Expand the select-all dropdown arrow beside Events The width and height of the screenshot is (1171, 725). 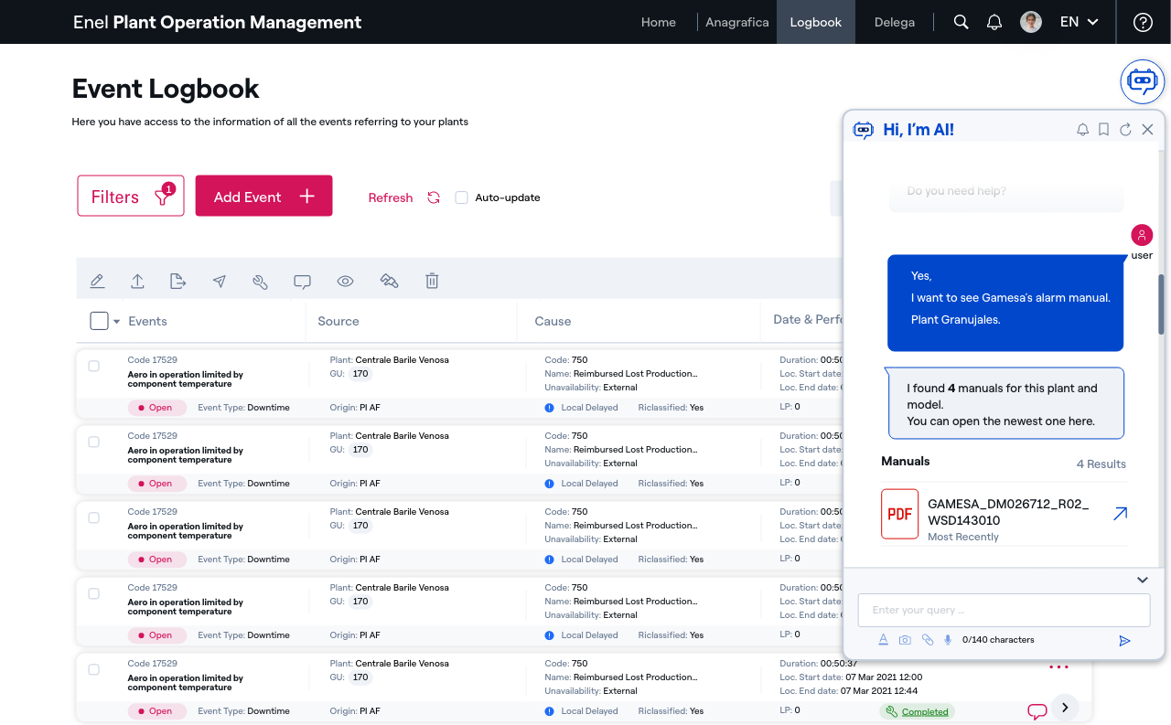(117, 322)
